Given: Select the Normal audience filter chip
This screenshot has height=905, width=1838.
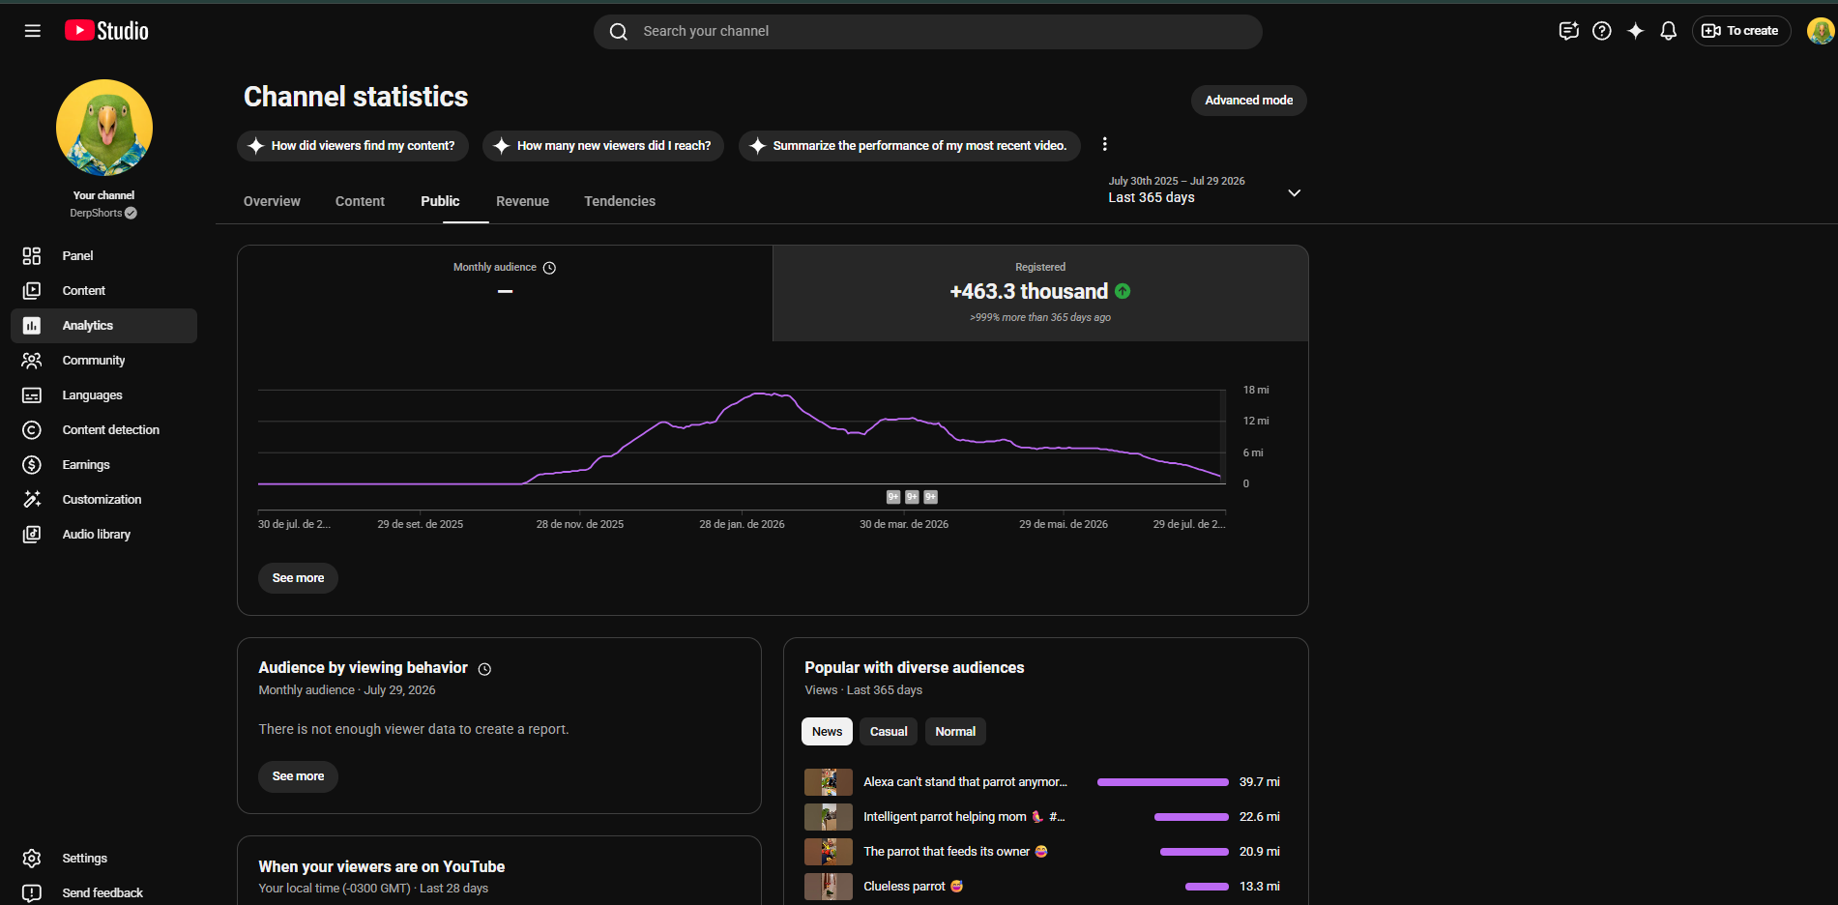Looking at the screenshot, I should (955, 731).
